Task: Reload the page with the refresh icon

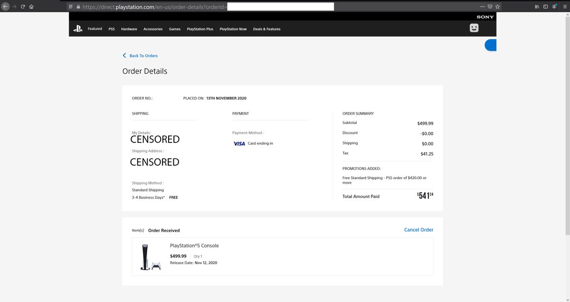Action: point(23,7)
